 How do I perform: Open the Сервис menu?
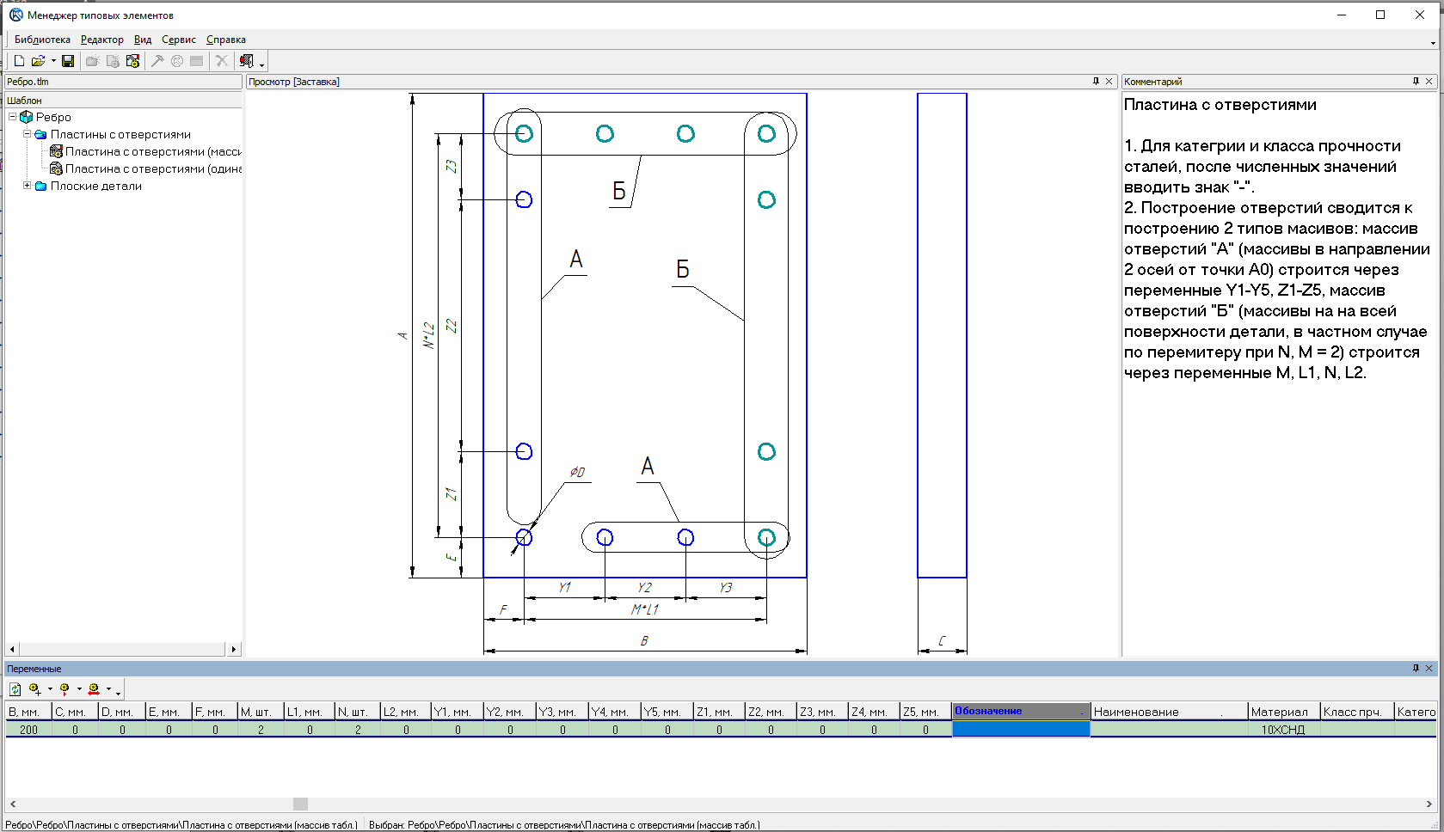tap(179, 40)
